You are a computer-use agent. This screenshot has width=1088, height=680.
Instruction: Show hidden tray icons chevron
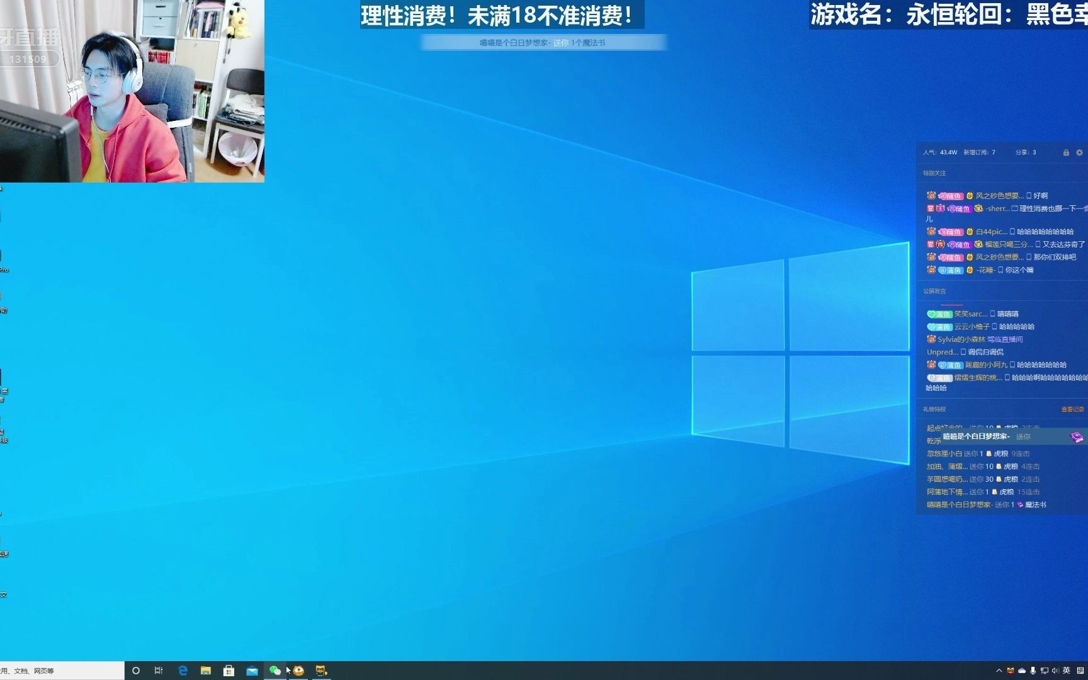click(999, 671)
